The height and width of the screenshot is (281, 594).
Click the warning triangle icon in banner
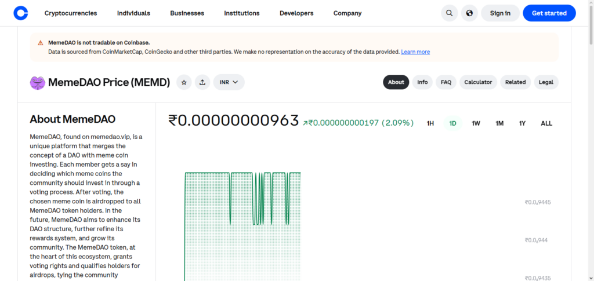[41, 43]
